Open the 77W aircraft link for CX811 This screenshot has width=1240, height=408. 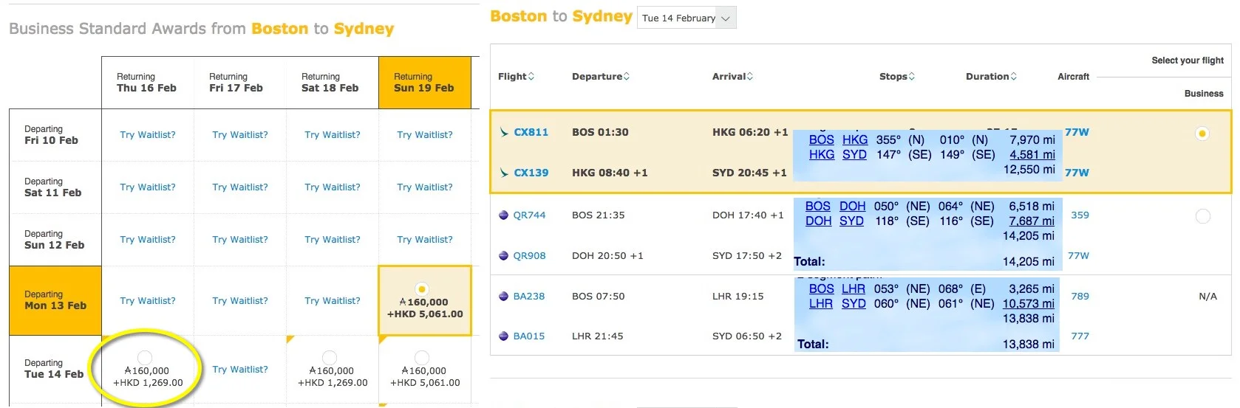(1077, 132)
